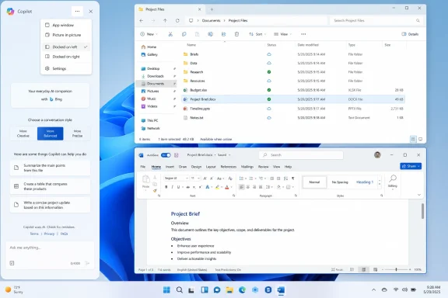Navigate back in File Explorer
Screen dimensions: 448x298
[x=141, y=20]
